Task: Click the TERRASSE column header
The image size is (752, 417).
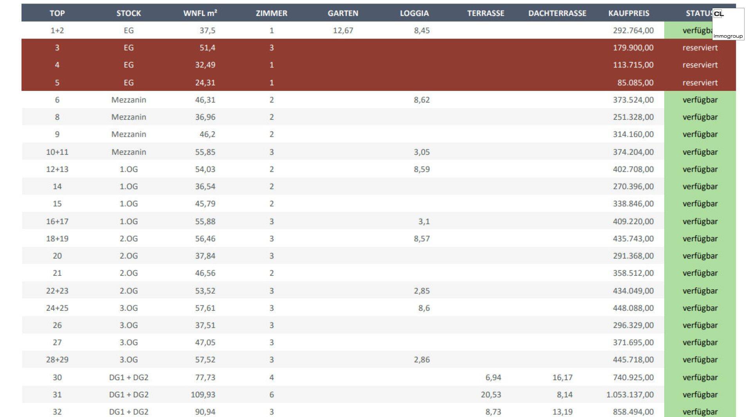Action: pos(486,13)
